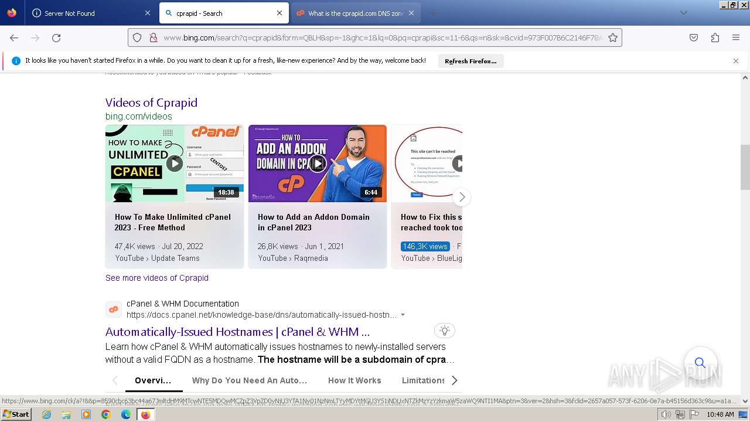Click See more videos of Cprapid

pos(157,278)
